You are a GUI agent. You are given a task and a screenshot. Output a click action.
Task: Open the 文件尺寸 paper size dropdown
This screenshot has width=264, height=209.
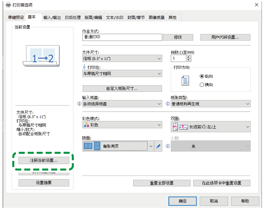(x=122, y=59)
